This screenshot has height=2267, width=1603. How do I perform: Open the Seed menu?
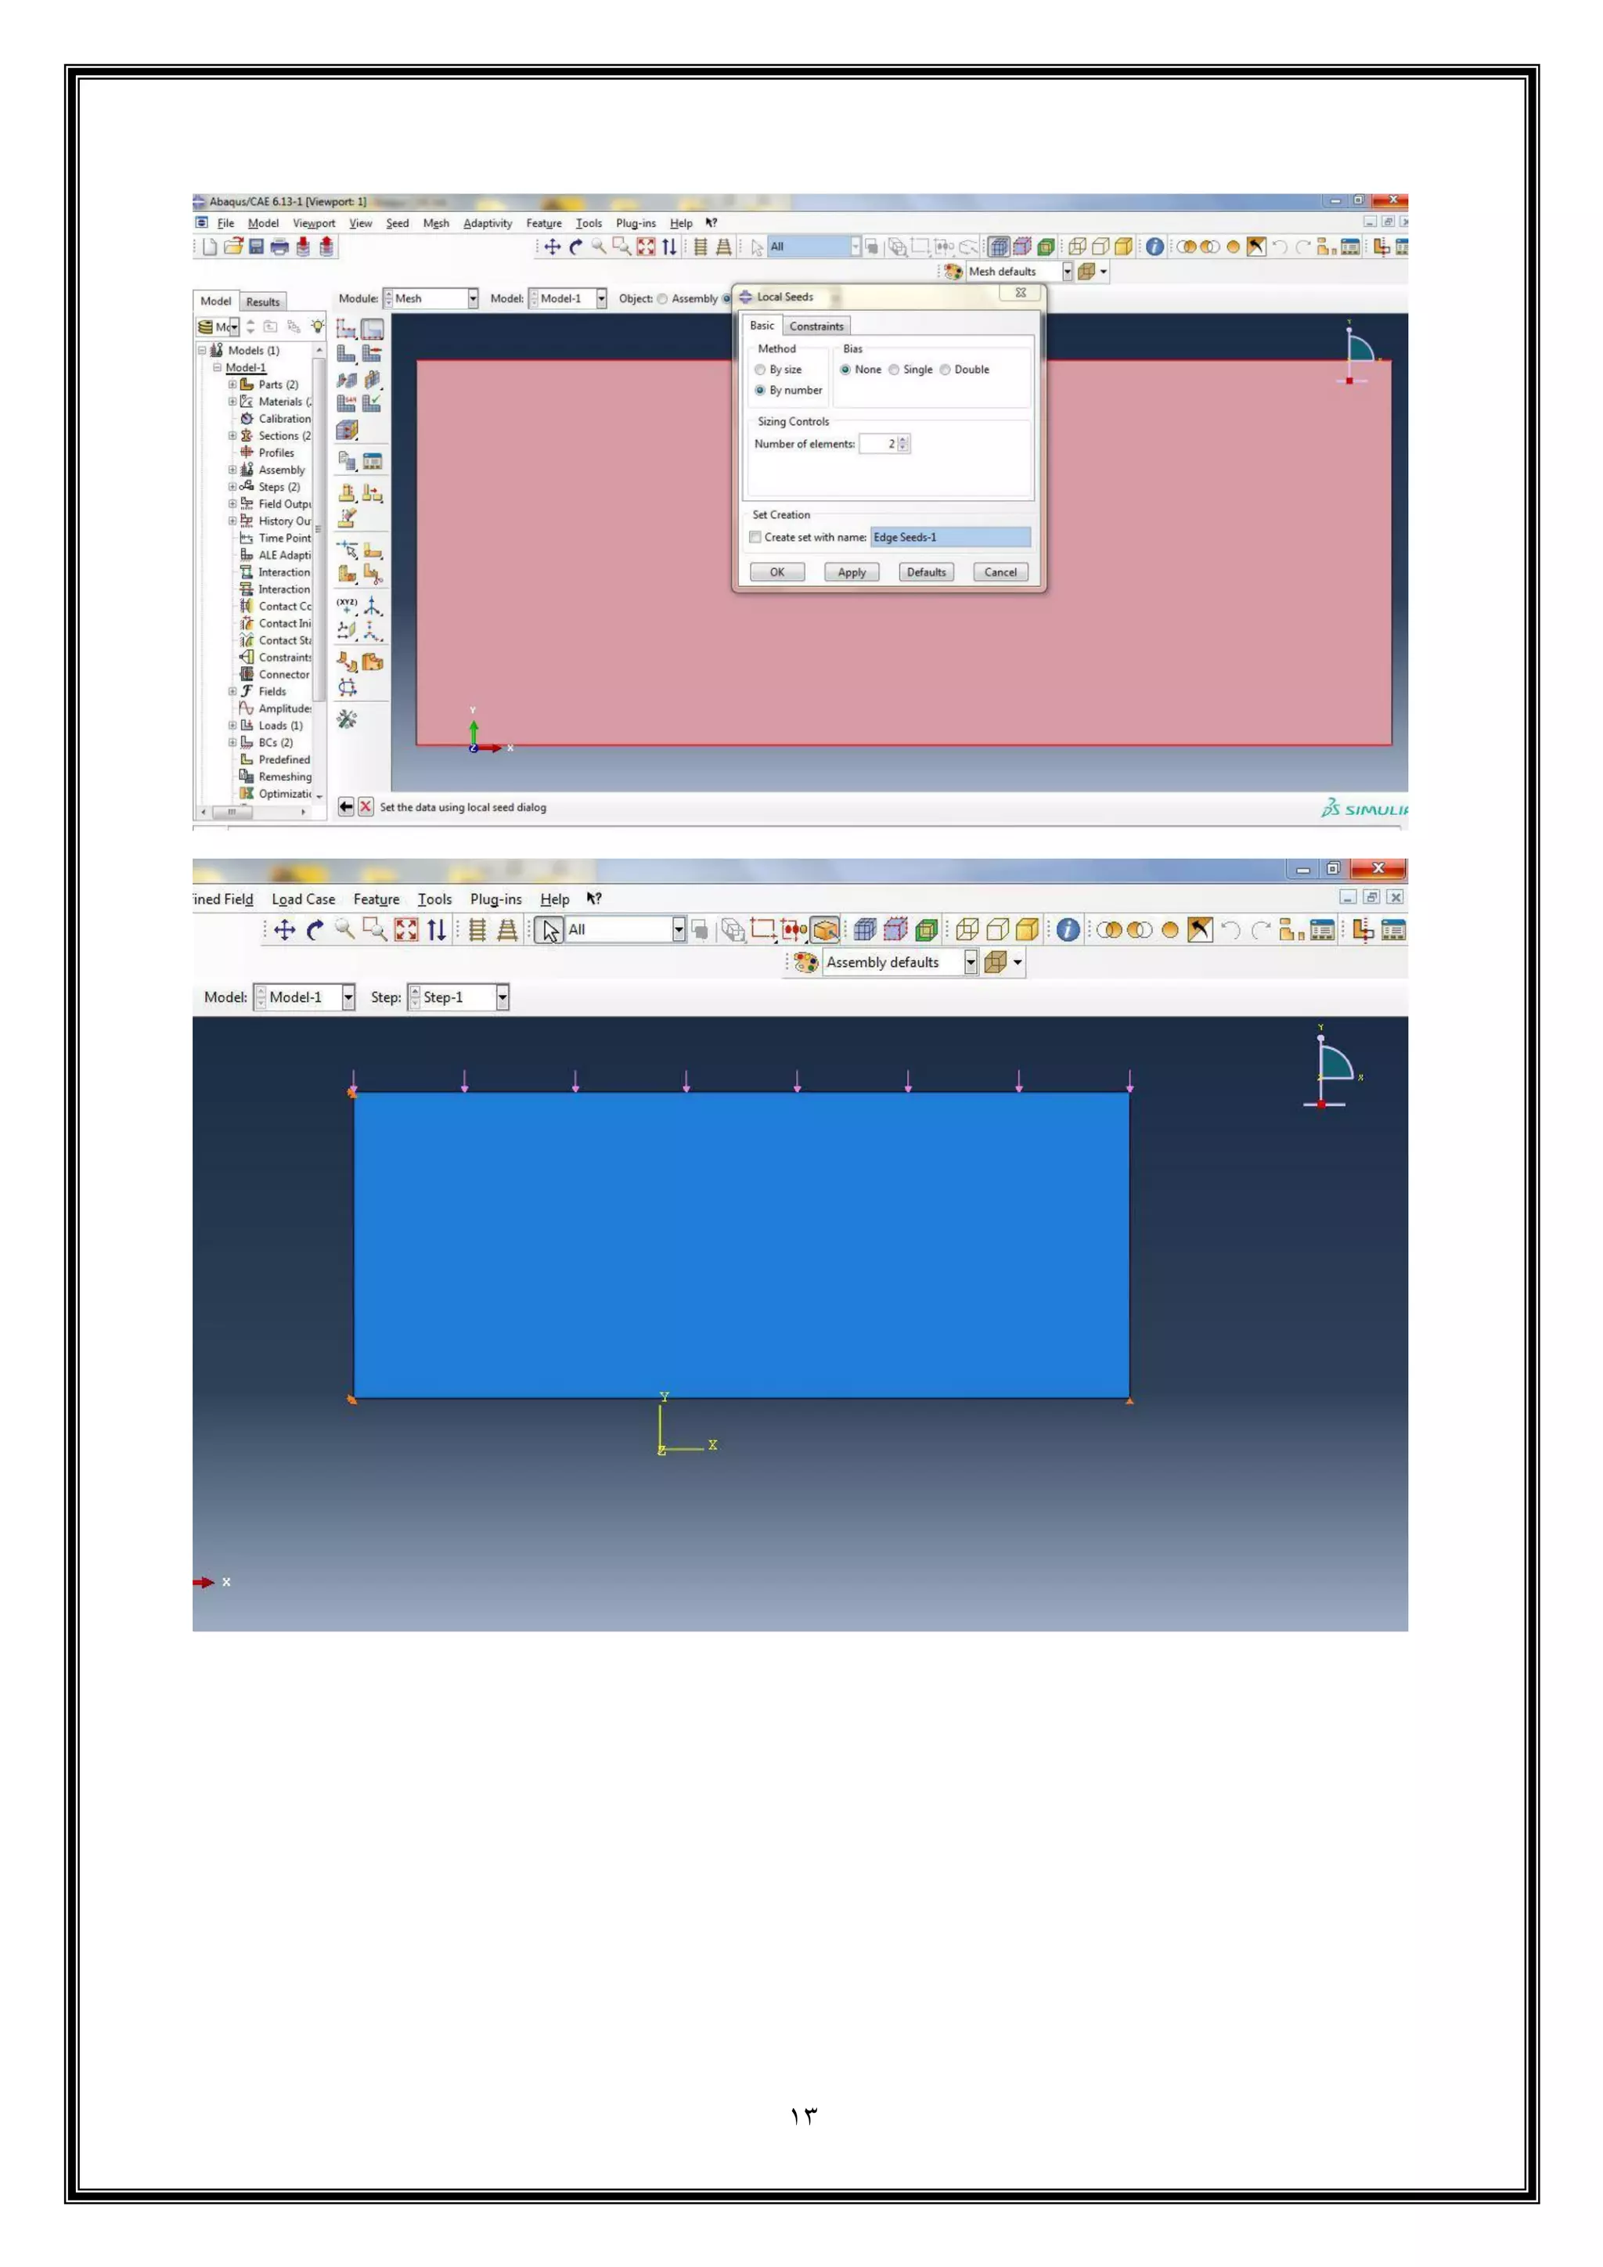click(397, 223)
